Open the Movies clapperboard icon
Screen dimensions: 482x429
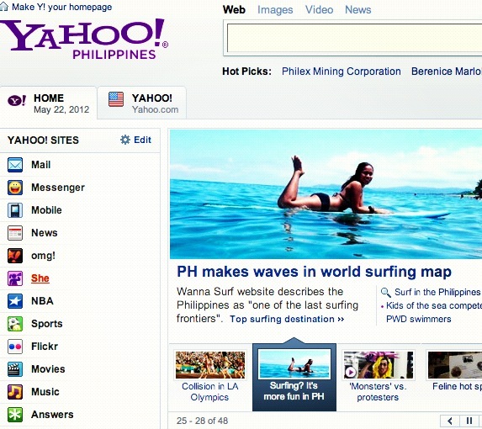[x=15, y=369]
